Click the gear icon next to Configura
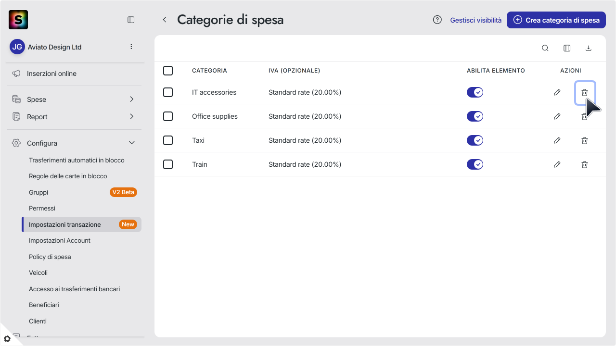Screen dimensions: 616x346 coord(16,143)
